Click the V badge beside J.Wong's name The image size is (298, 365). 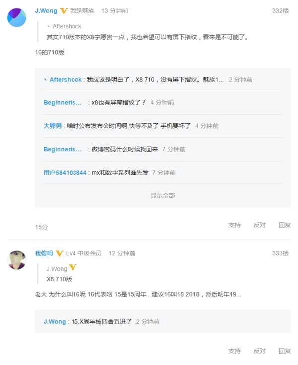64,11
